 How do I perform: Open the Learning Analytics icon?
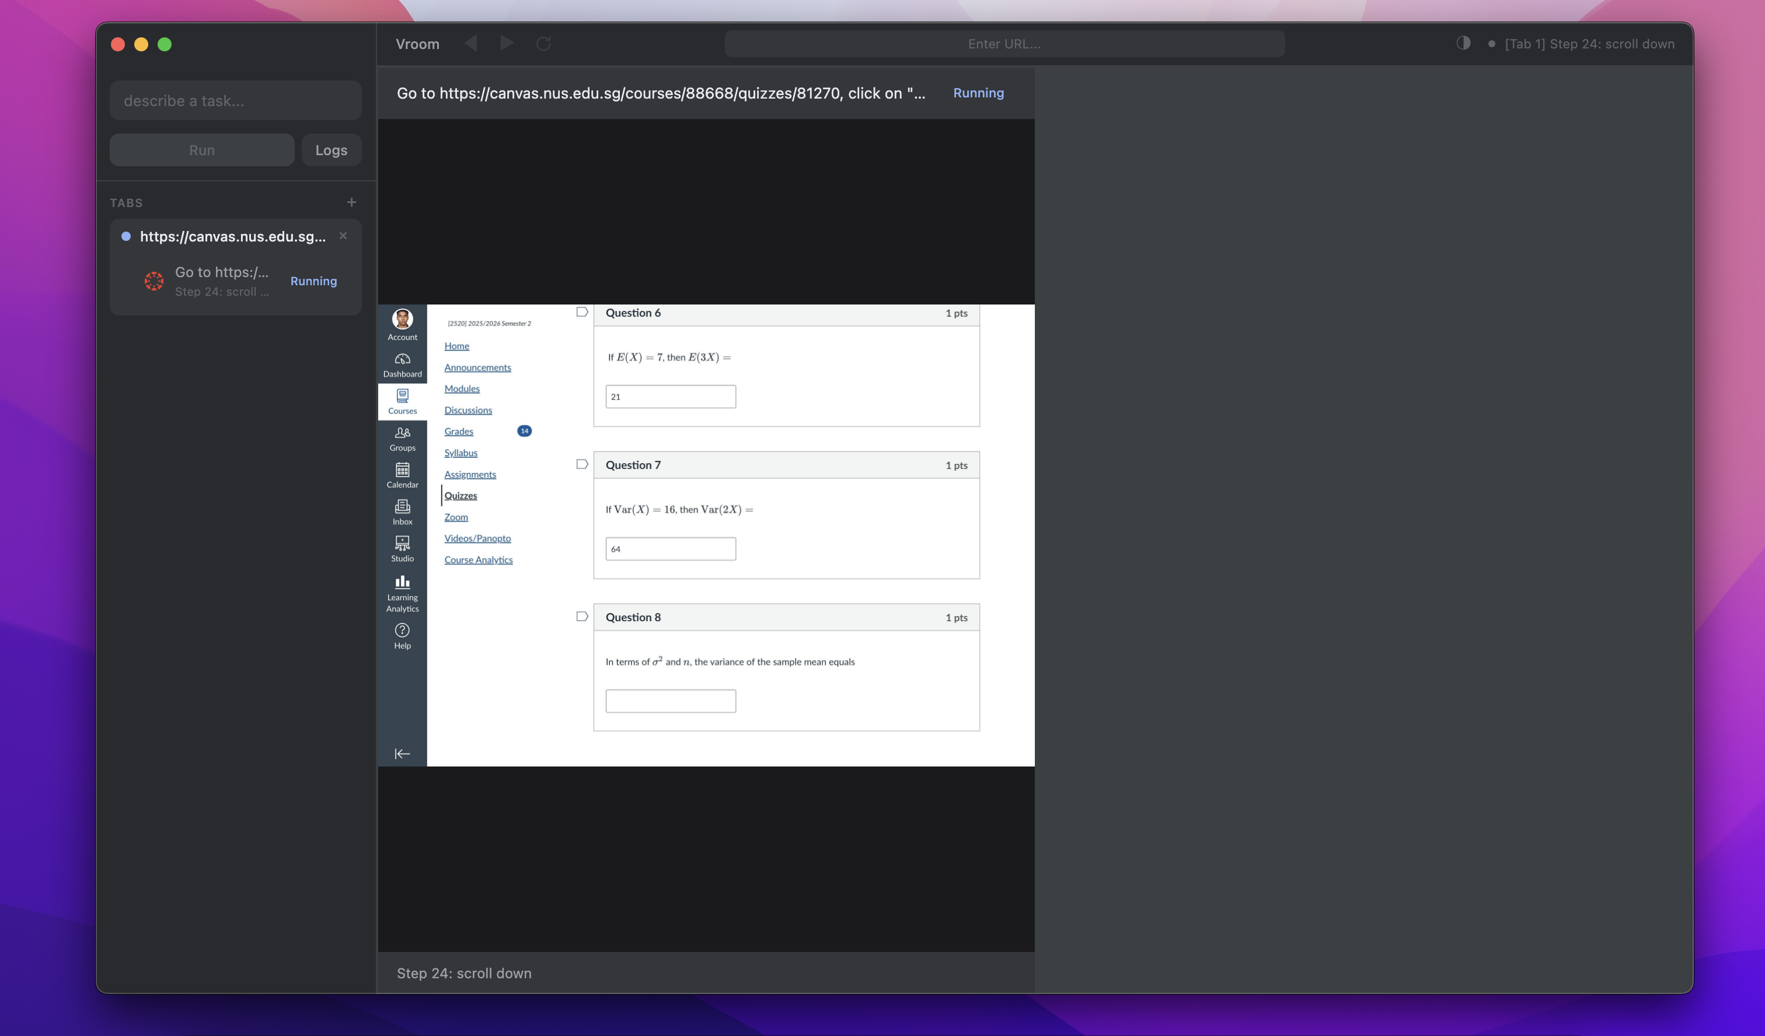(402, 582)
